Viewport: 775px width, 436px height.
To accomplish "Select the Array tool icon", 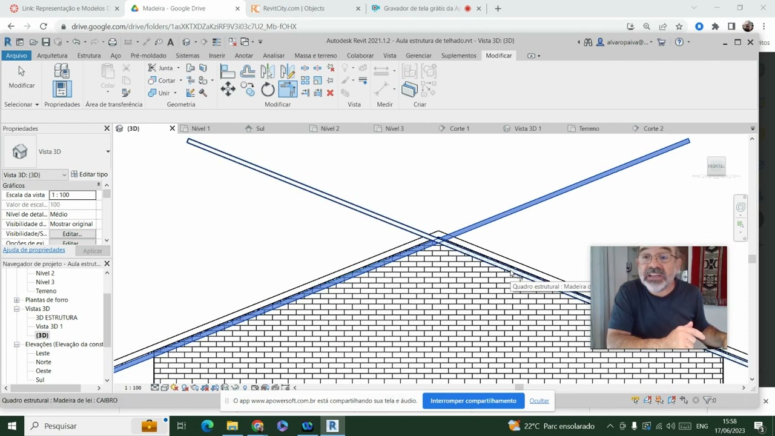I will (x=305, y=80).
